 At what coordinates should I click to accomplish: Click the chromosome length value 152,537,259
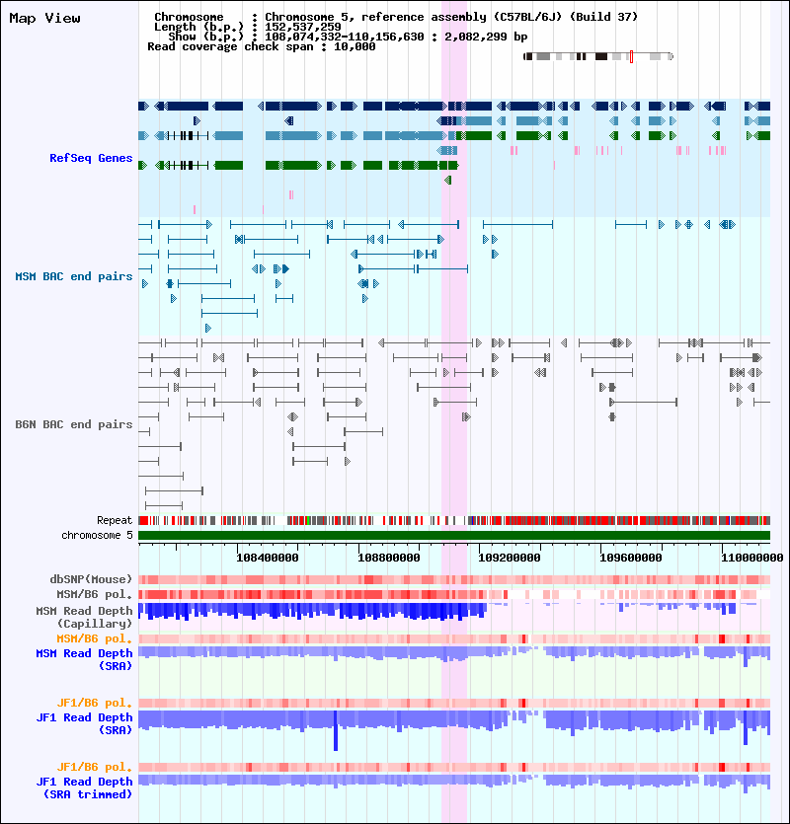point(303,27)
